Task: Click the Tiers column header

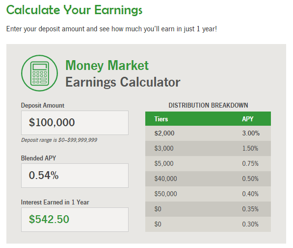Action: click(161, 119)
